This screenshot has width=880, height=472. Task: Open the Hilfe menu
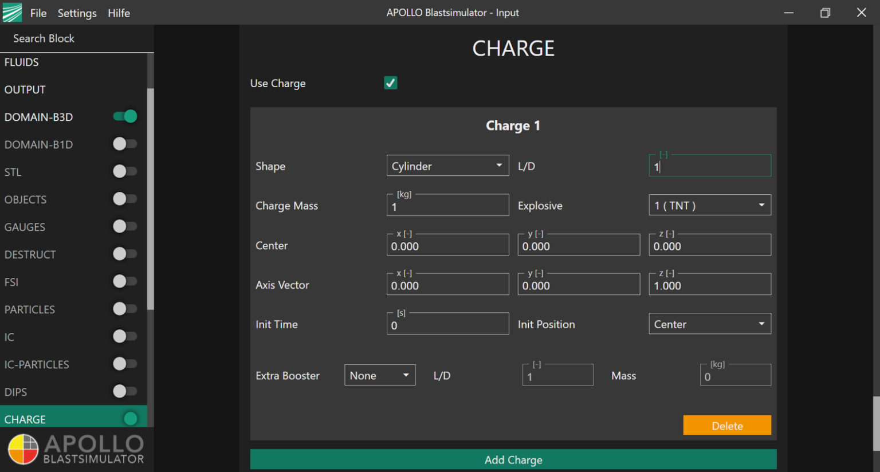[x=119, y=13]
